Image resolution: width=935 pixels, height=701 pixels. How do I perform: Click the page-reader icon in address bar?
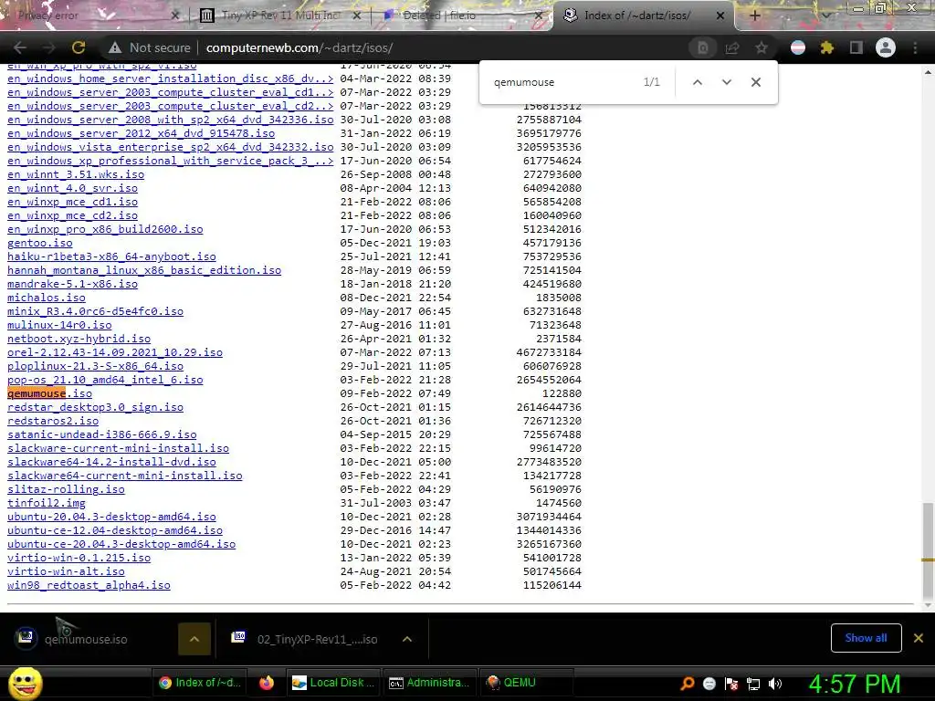[703, 47]
